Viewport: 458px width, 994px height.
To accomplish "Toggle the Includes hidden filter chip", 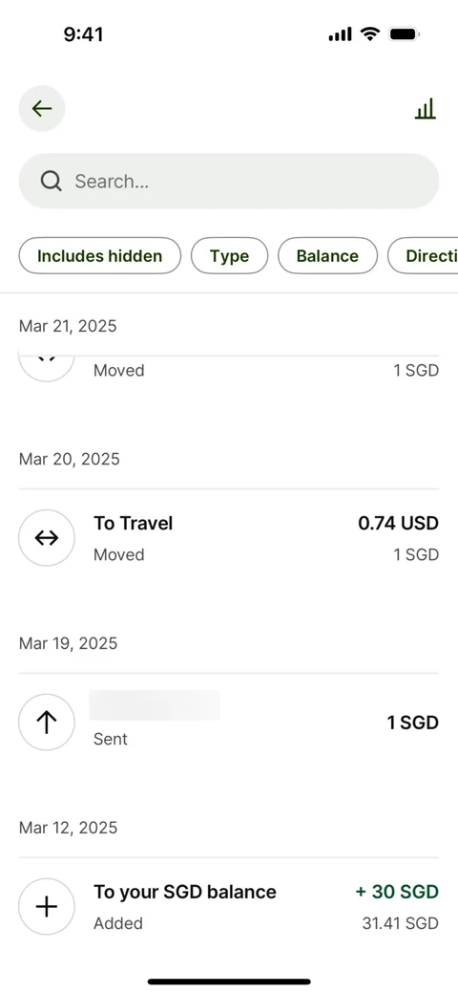I will point(100,255).
